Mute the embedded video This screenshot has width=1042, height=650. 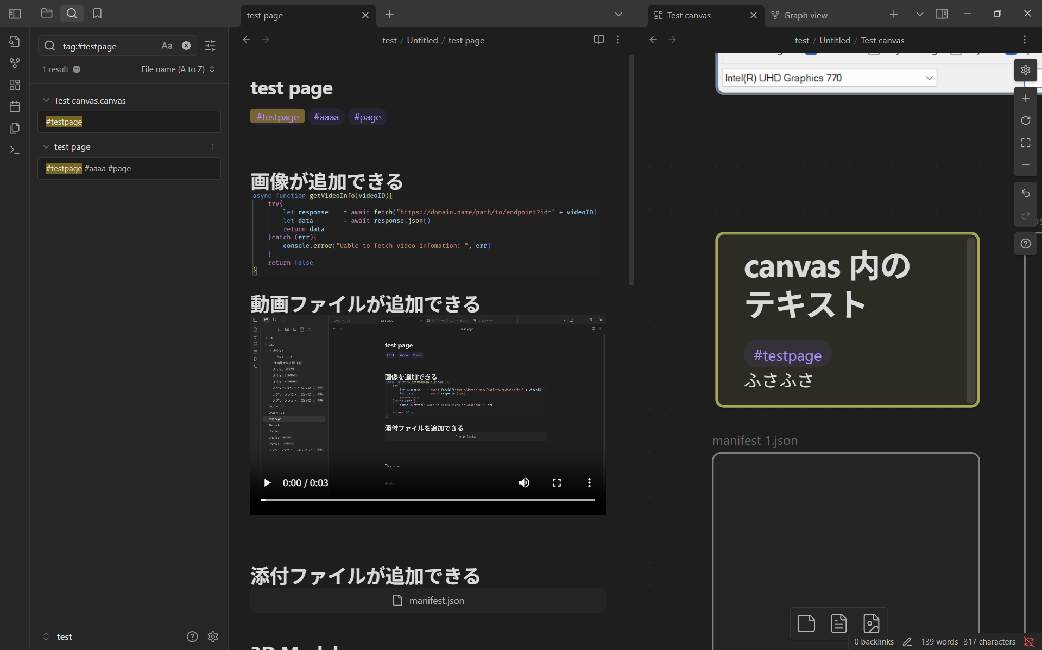coord(524,483)
